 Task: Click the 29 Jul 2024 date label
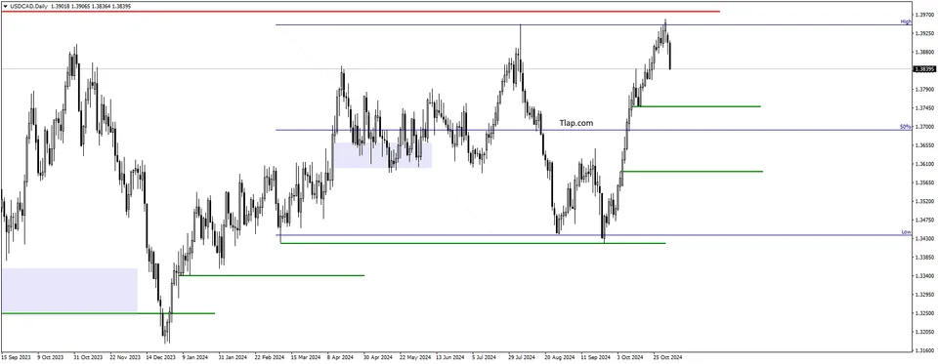coord(522,357)
